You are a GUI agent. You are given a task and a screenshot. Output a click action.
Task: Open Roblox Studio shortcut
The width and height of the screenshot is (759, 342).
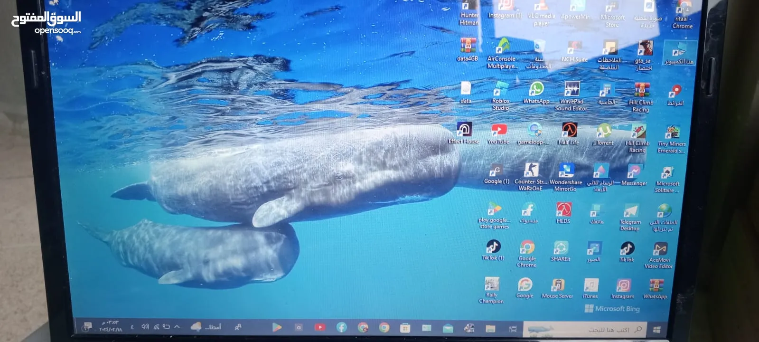click(x=501, y=96)
